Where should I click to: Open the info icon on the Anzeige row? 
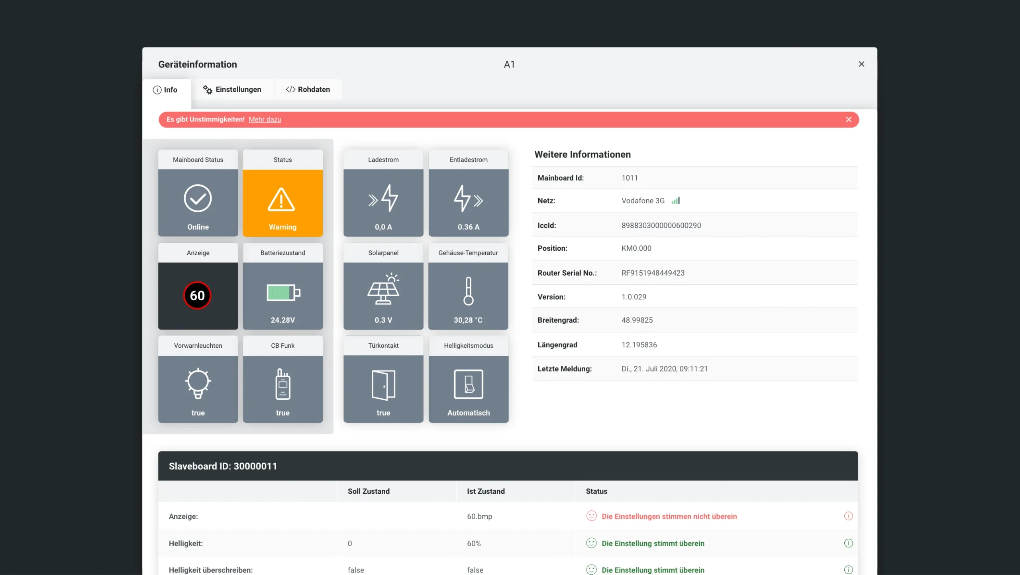[x=848, y=516]
